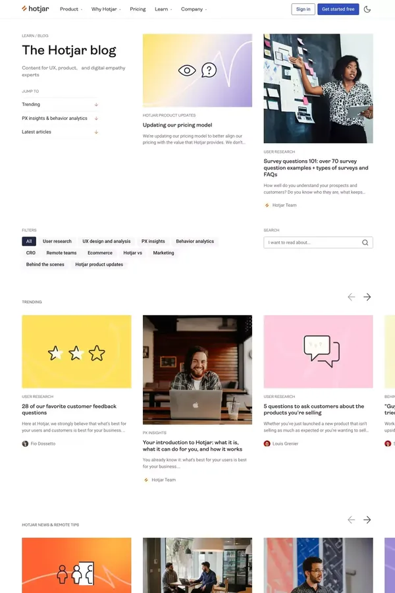Filter by Remote teams
Image resolution: width=395 pixels, height=593 pixels.
coord(61,253)
